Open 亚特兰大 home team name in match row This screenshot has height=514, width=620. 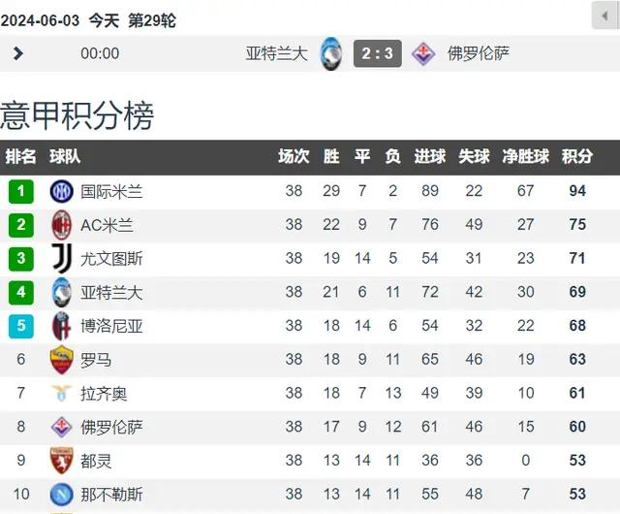(x=276, y=53)
